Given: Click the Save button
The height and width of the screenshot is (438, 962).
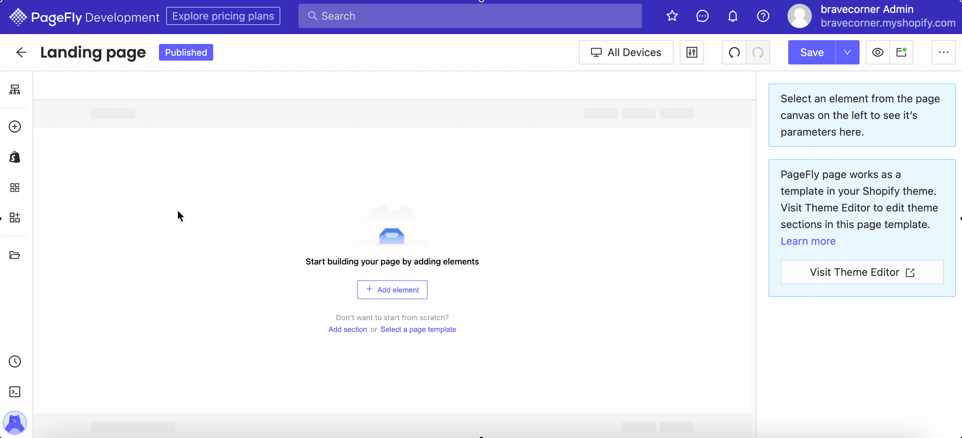Looking at the screenshot, I should (x=812, y=52).
